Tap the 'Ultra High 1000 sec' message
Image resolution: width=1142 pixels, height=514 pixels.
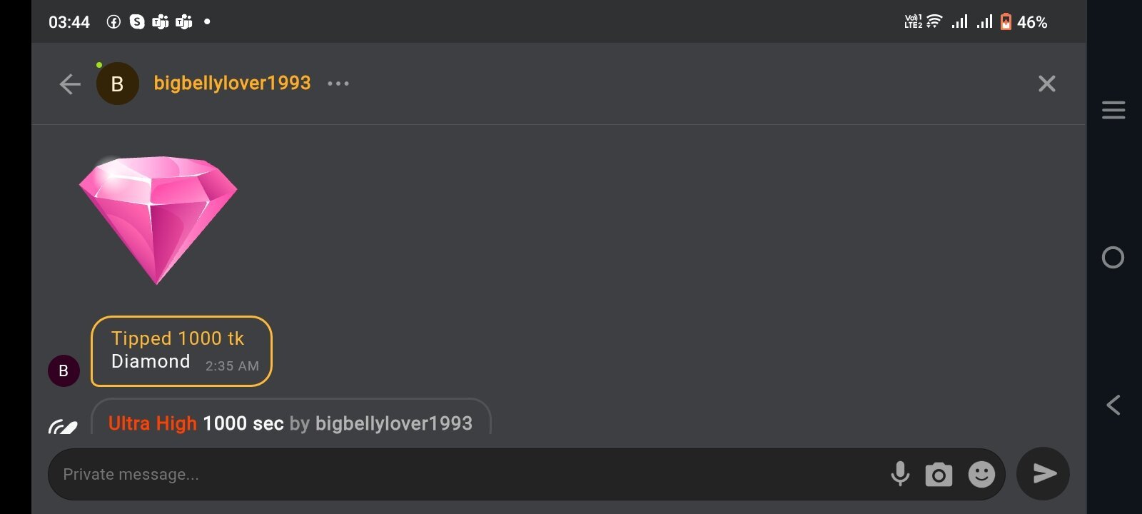pyautogui.click(x=290, y=423)
